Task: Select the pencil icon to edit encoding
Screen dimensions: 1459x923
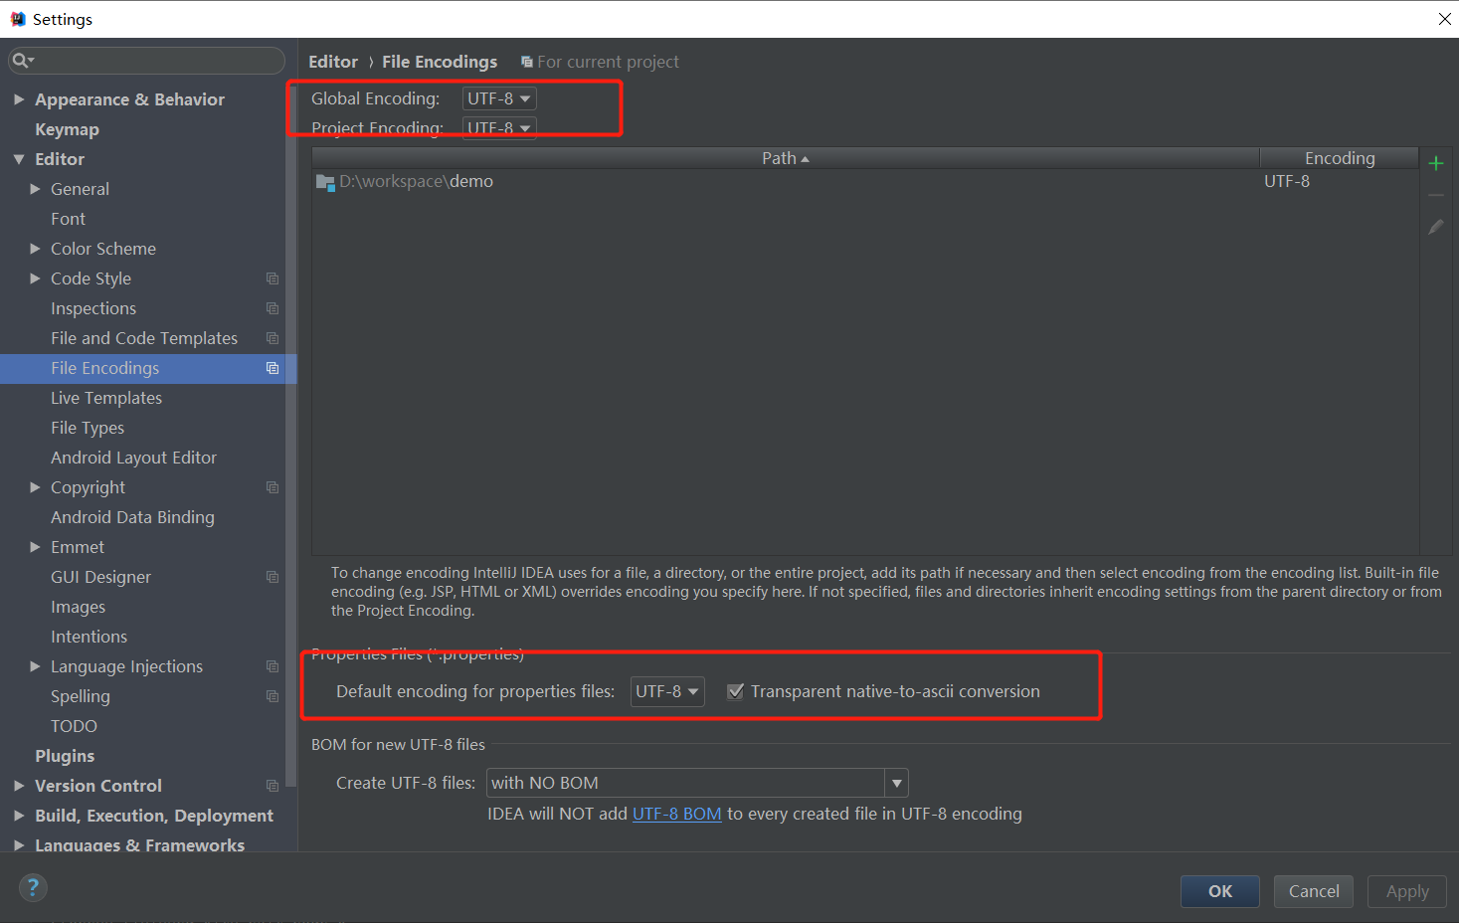Action: point(1435,227)
